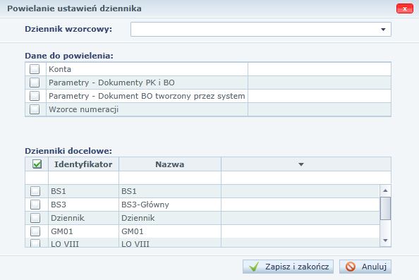Toggle the Wzorce numeracji checkbox
Image resolution: width=419 pixels, height=280 pixels.
(x=35, y=109)
